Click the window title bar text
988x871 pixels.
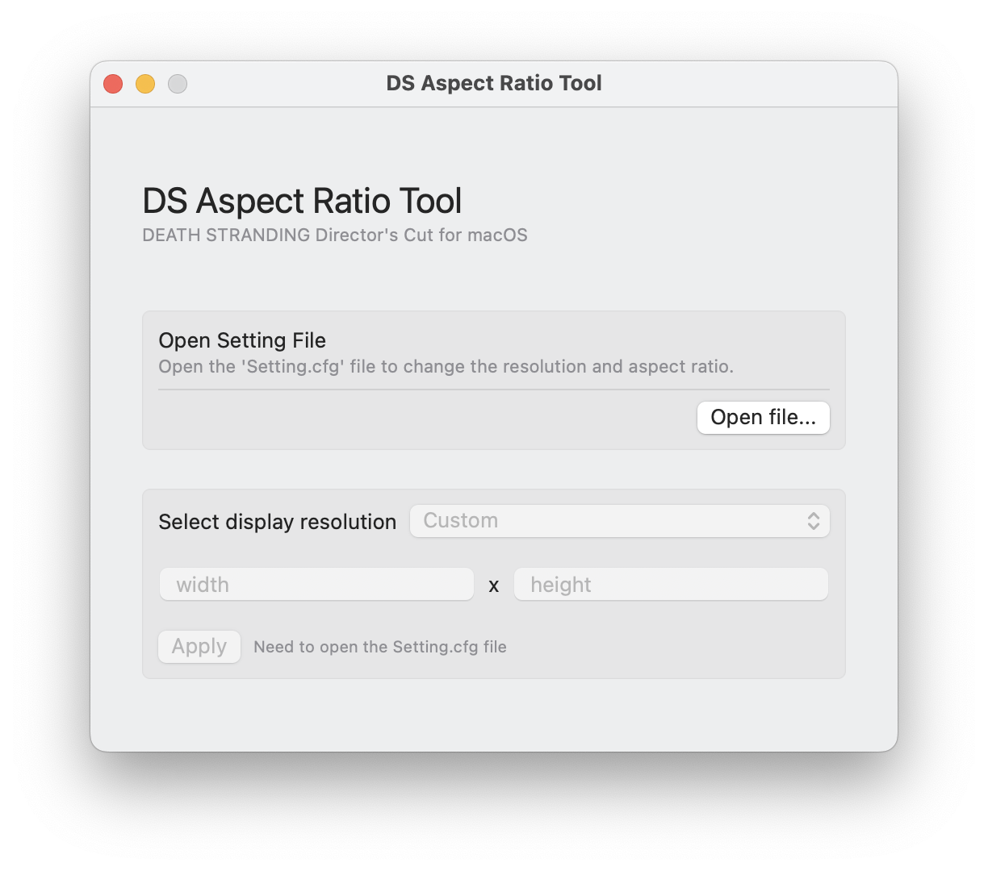(494, 83)
